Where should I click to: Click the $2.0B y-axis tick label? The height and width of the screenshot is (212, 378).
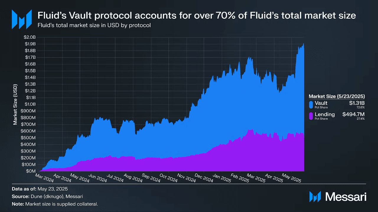coord(30,37)
